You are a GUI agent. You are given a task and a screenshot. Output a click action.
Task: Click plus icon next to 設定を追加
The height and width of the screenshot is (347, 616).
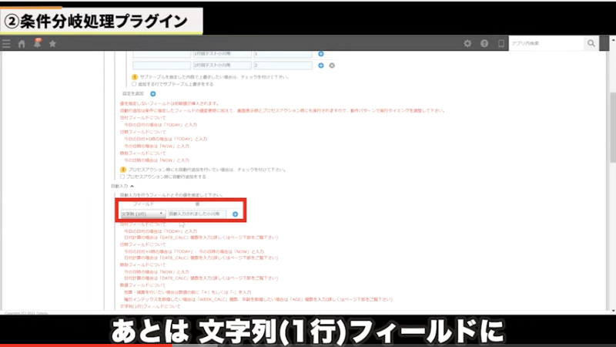pyautogui.click(x=152, y=93)
